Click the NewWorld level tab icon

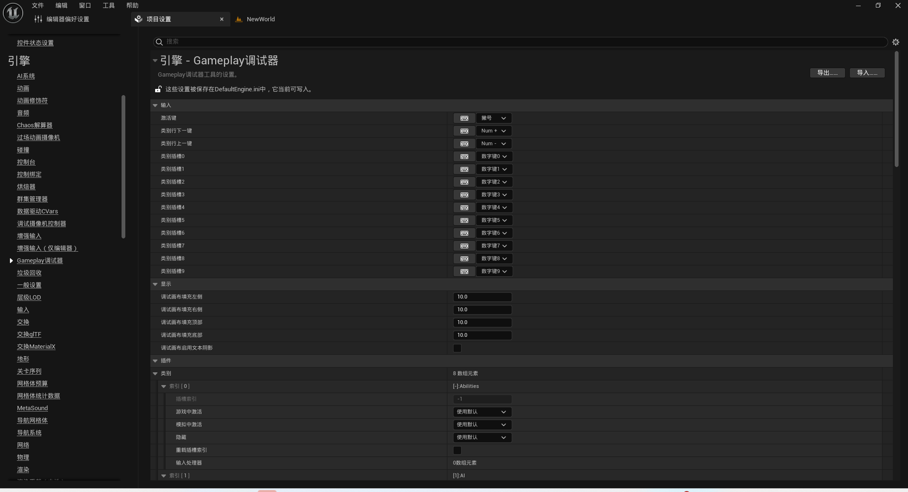point(239,19)
